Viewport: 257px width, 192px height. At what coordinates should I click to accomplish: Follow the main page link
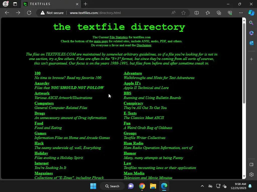pos(101,41)
